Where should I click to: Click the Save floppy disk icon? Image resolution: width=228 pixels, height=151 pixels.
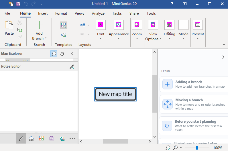[18, 4]
